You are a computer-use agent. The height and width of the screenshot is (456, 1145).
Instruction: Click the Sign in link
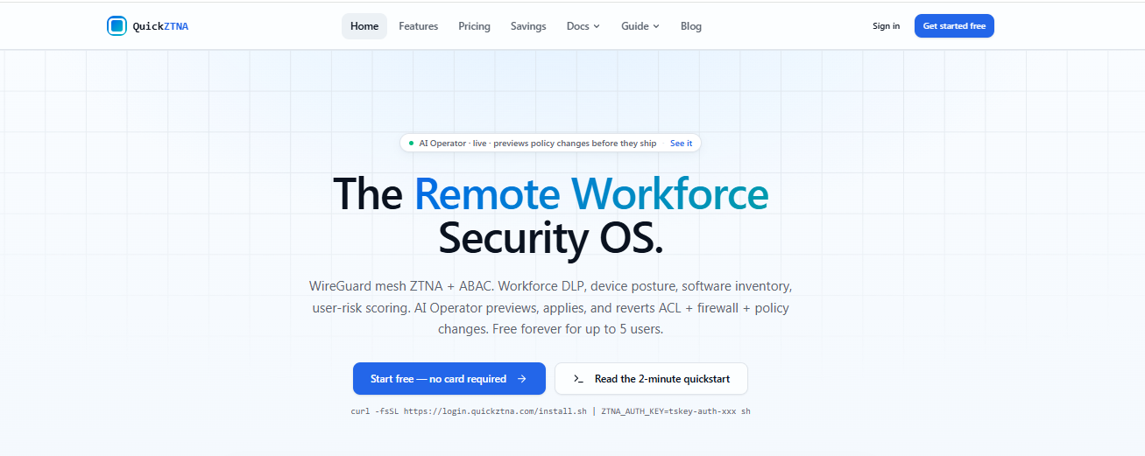coord(886,26)
